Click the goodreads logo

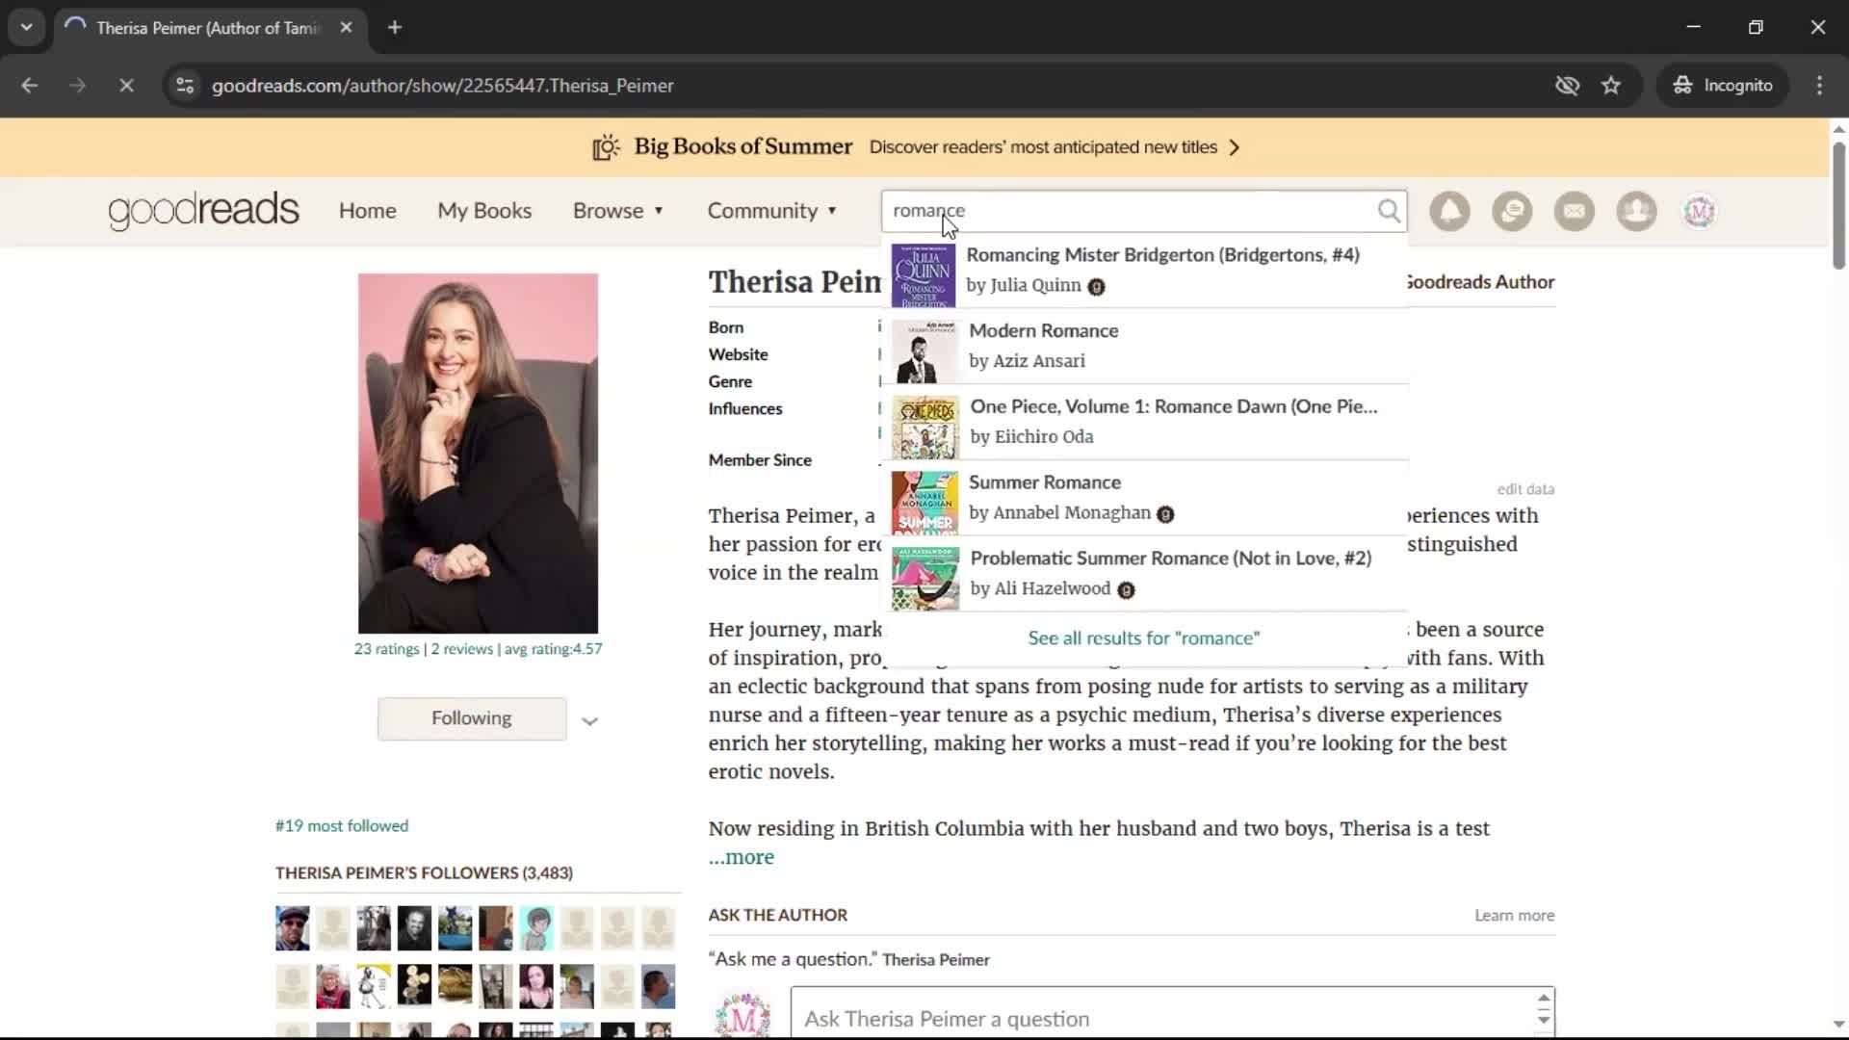pos(203,210)
